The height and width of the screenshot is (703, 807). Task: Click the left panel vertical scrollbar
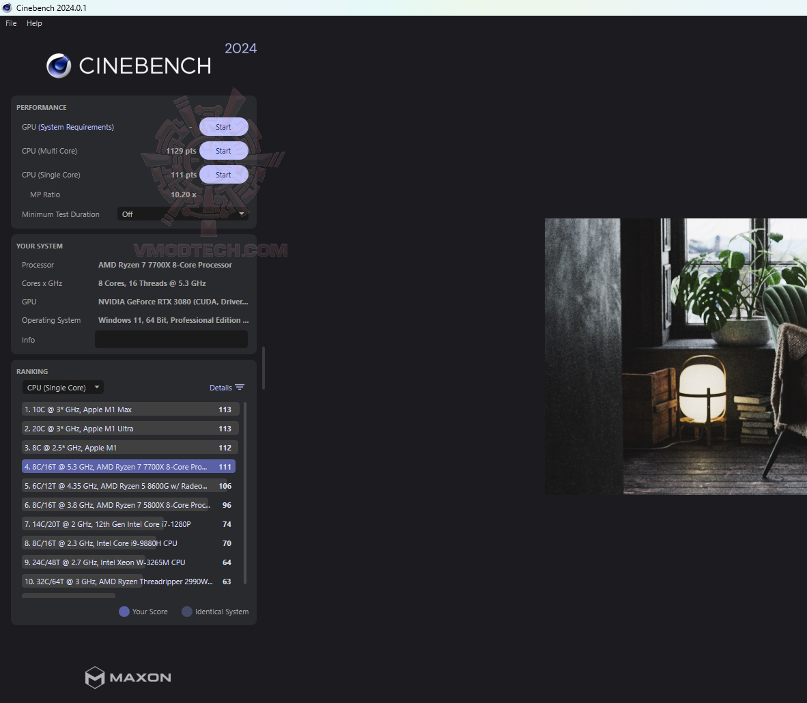[x=264, y=368]
